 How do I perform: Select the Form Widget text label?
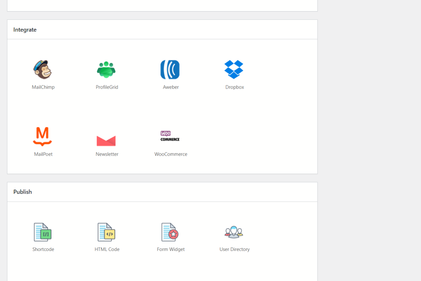tap(171, 249)
